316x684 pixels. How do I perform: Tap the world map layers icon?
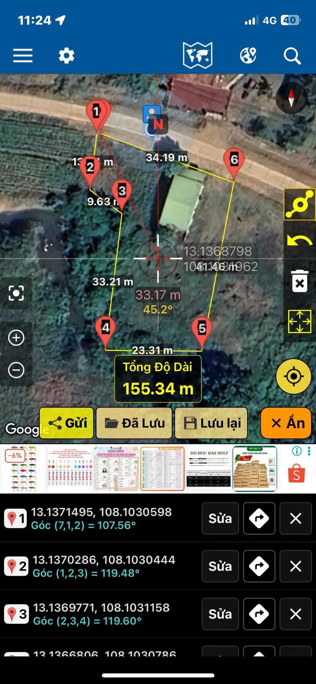[x=197, y=56]
